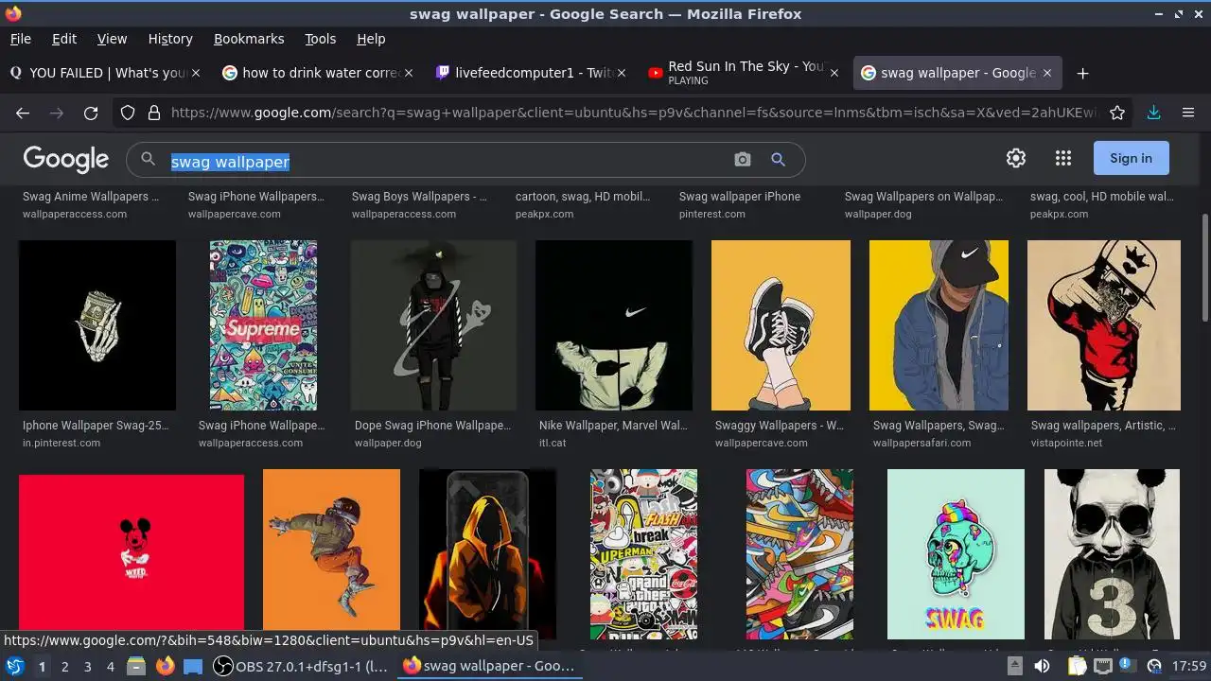Switch to workspace 4 in taskbar
Viewport: 1211px width, 681px height.
(110, 666)
